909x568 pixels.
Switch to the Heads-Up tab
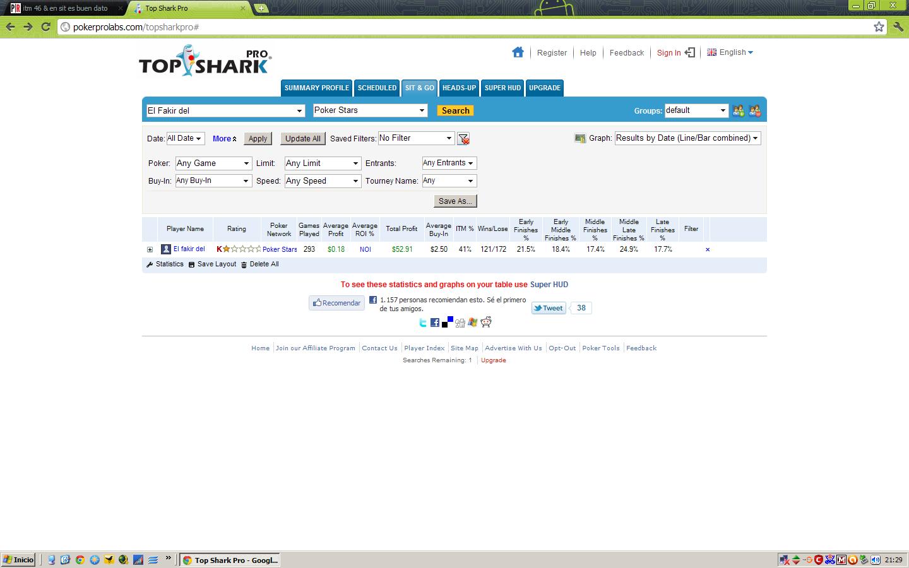pos(459,88)
